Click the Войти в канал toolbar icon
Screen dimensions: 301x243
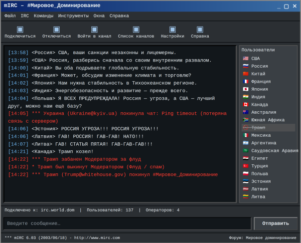click(94, 30)
